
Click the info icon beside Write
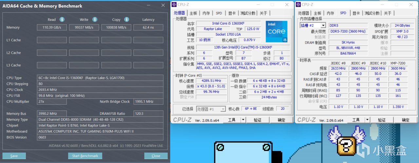[x=95, y=20]
